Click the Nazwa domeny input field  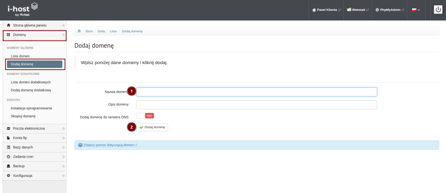coord(256,91)
